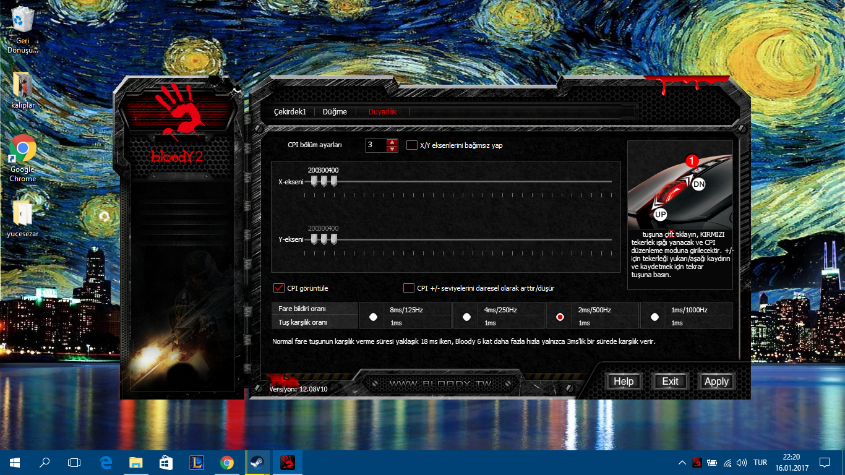
Task: Uncheck the CPI görüntüle checkbox
Action: pos(279,288)
